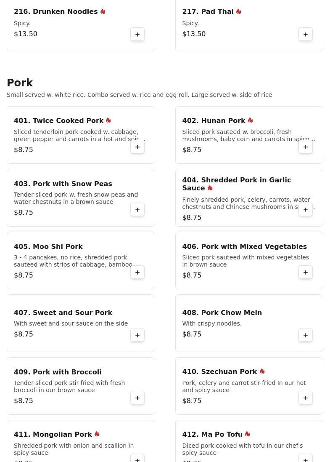
Task: Select 411. Mongolian Pork item title
Action: coord(53,435)
